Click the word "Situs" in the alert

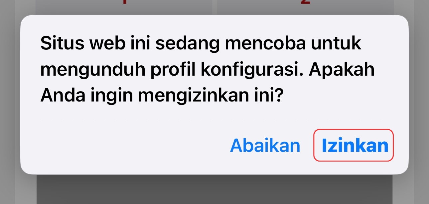point(59,44)
